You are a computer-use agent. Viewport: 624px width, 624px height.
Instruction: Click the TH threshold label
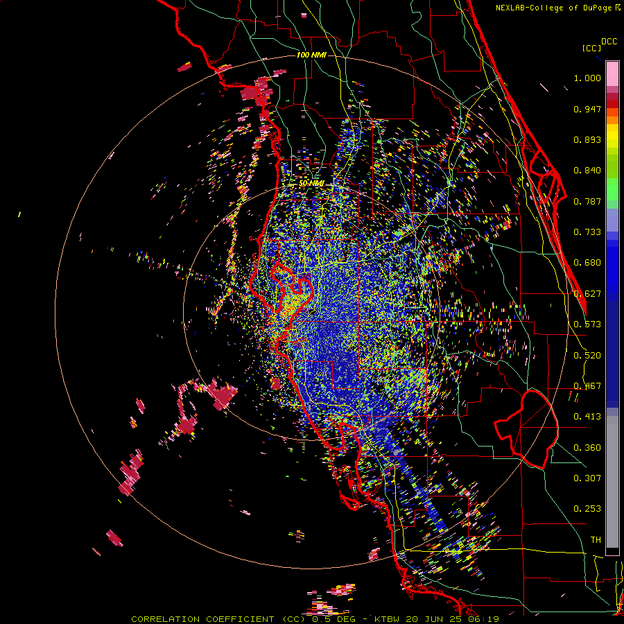click(x=596, y=539)
